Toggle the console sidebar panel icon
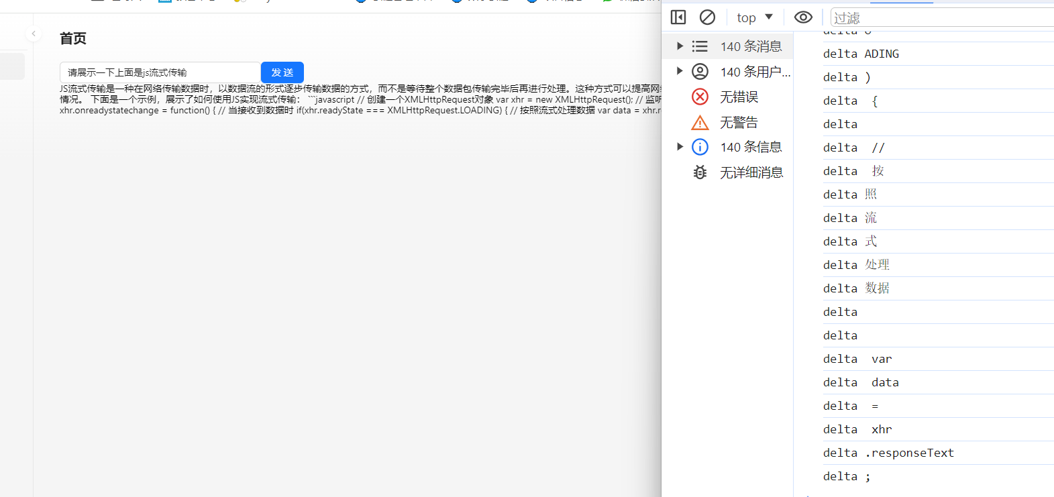Screen dimensions: 1054x497 point(678,17)
